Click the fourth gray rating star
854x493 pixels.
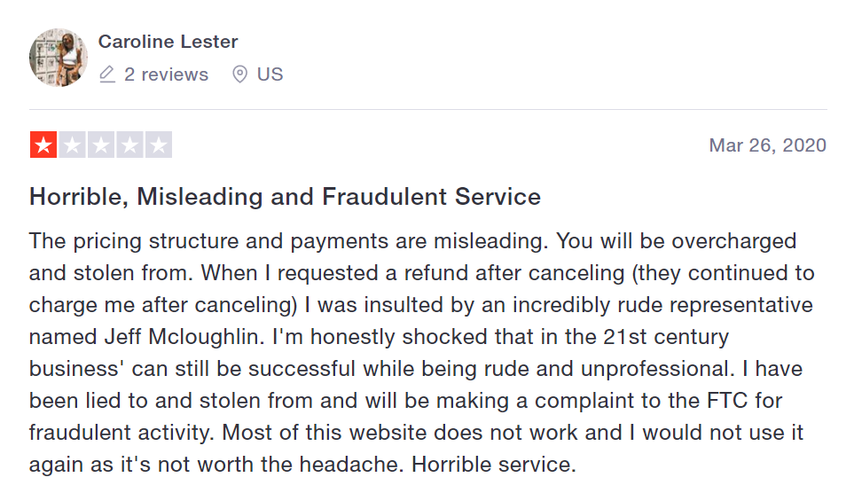129,145
